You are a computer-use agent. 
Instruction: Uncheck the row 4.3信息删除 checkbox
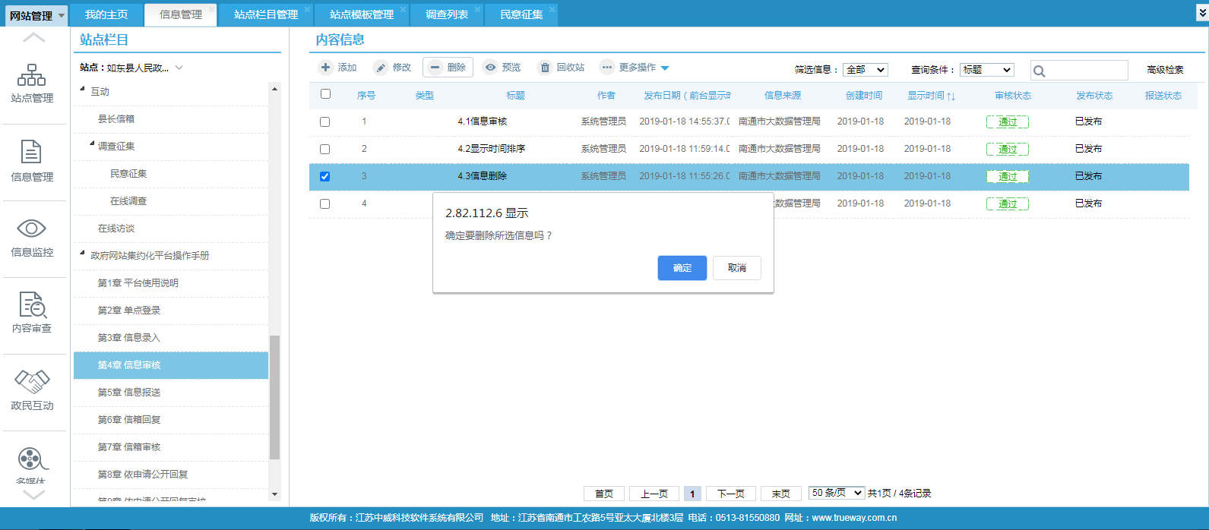(324, 177)
